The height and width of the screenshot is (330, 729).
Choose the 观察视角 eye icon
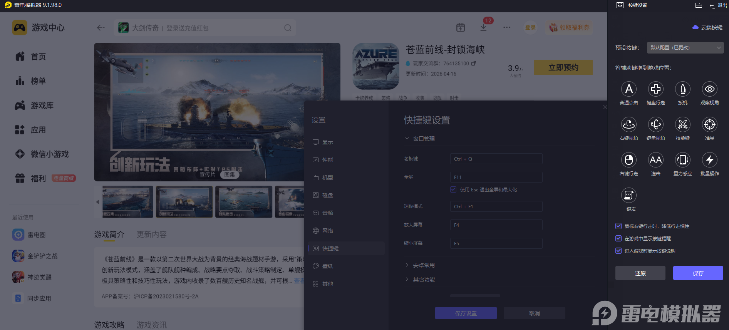pos(709,89)
